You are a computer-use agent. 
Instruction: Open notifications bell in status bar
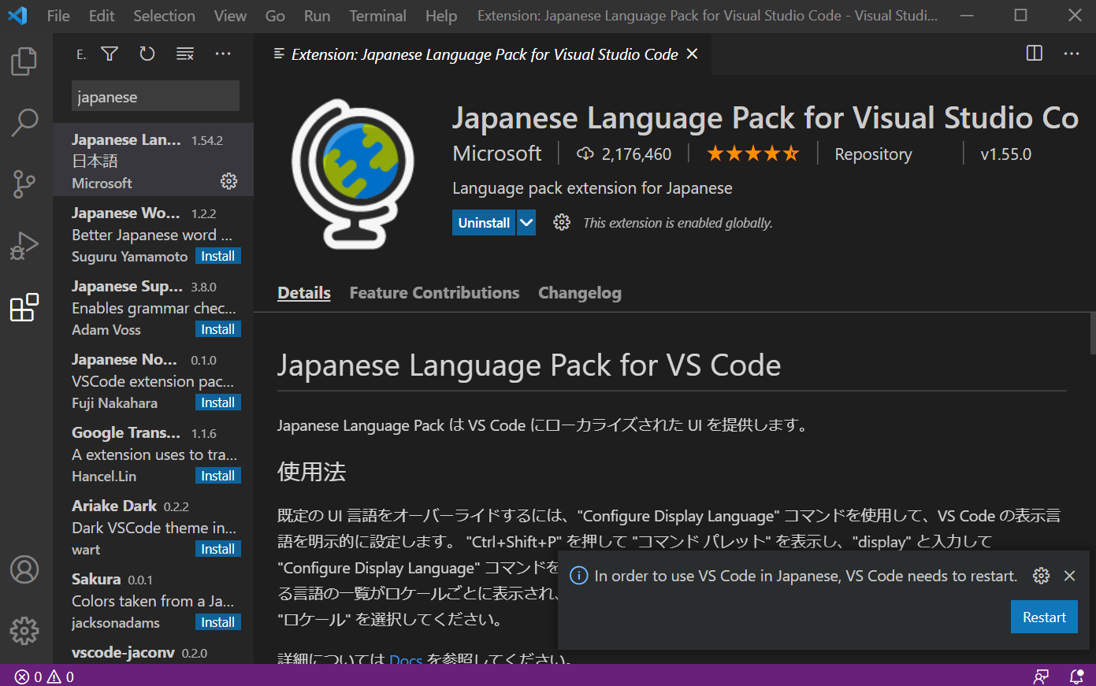click(x=1076, y=677)
